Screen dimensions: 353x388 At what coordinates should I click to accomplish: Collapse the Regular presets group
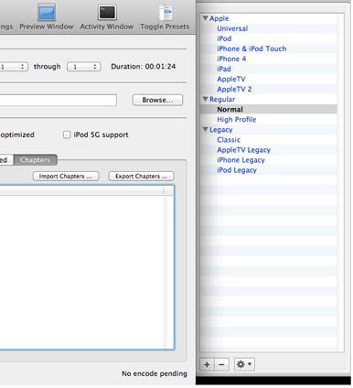coord(206,99)
